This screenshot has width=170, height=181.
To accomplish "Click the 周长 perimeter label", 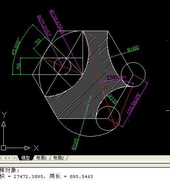I will (x=55, y=176).
